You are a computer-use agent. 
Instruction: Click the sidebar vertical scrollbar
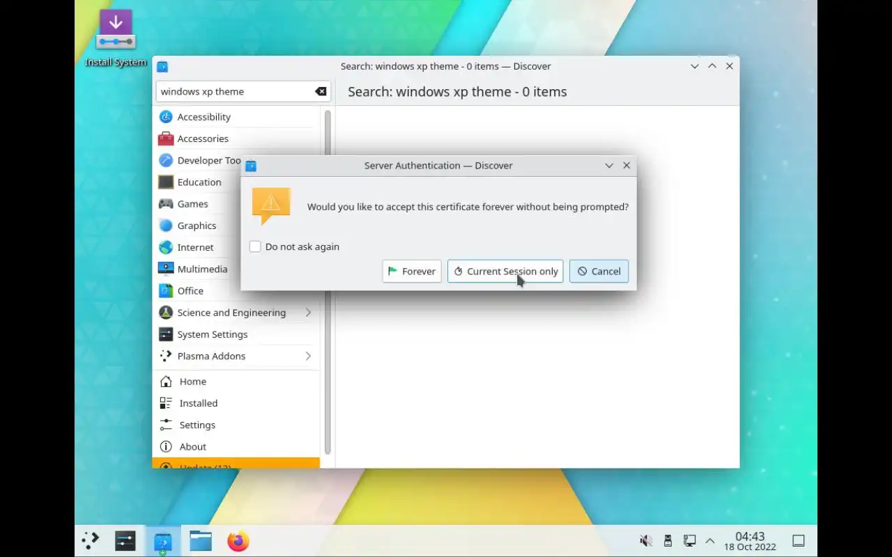coord(328,282)
